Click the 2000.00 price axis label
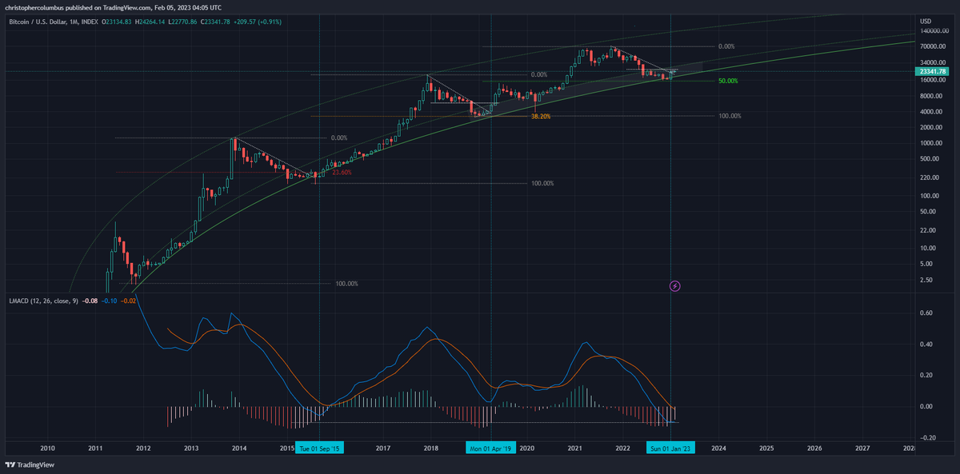Image resolution: width=960 pixels, height=474 pixels. click(x=930, y=128)
